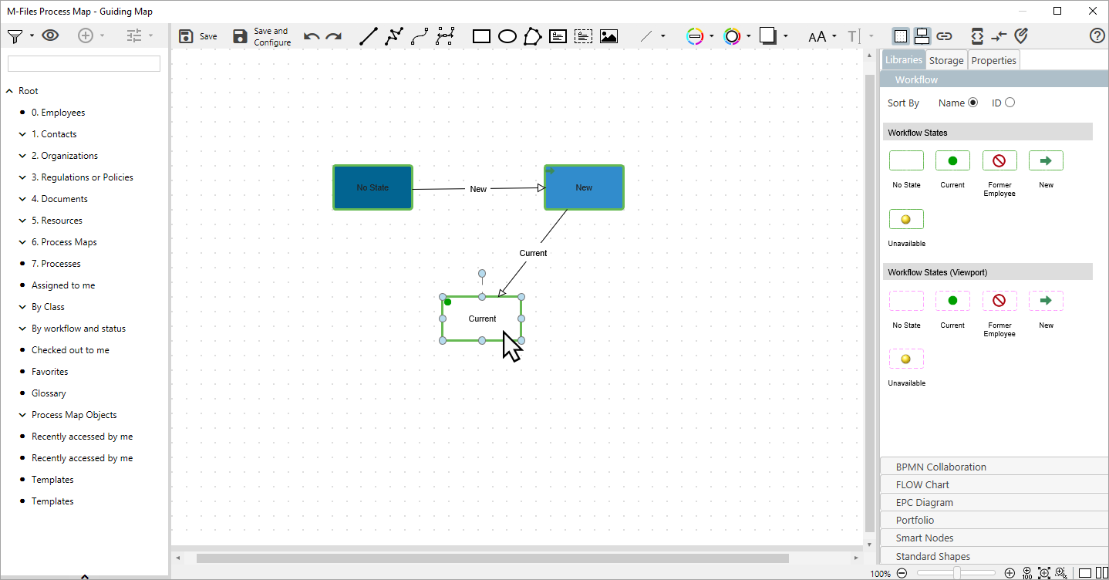Switch to the Properties tab

click(993, 60)
